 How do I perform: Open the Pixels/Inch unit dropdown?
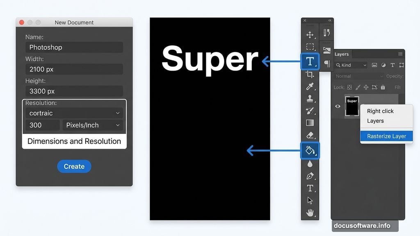click(93, 125)
